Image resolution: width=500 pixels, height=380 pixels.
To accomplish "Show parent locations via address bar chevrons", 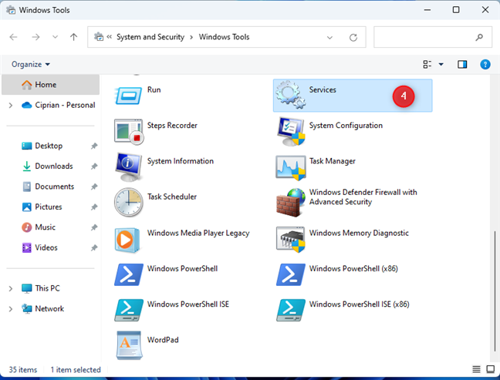I will click(x=109, y=37).
